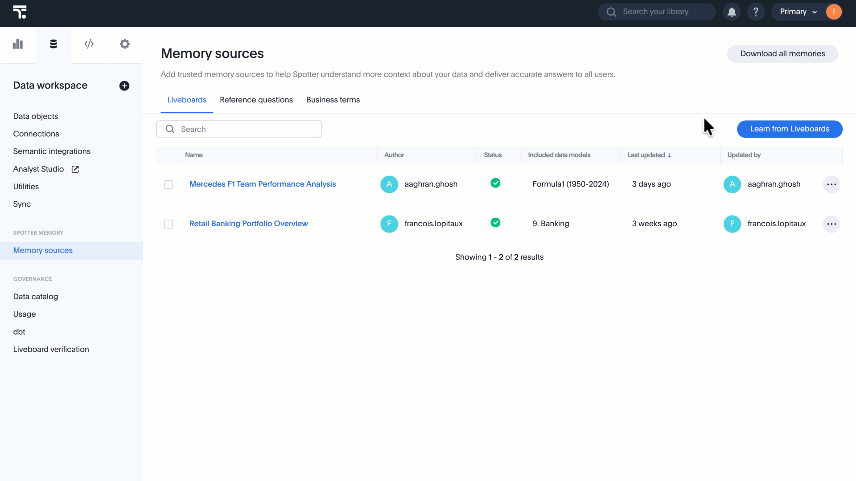The width and height of the screenshot is (856, 481).
Task: Click the aaghran.ghosh author avatar
Action: click(389, 184)
